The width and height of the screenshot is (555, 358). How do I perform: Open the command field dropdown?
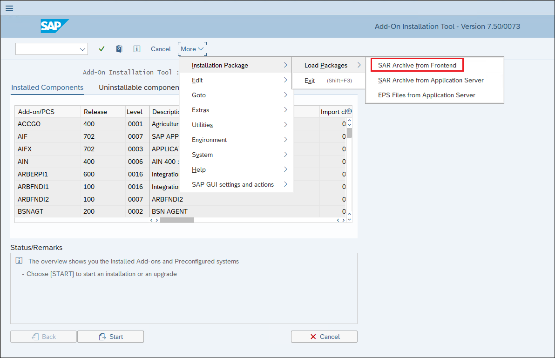coord(82,49)
